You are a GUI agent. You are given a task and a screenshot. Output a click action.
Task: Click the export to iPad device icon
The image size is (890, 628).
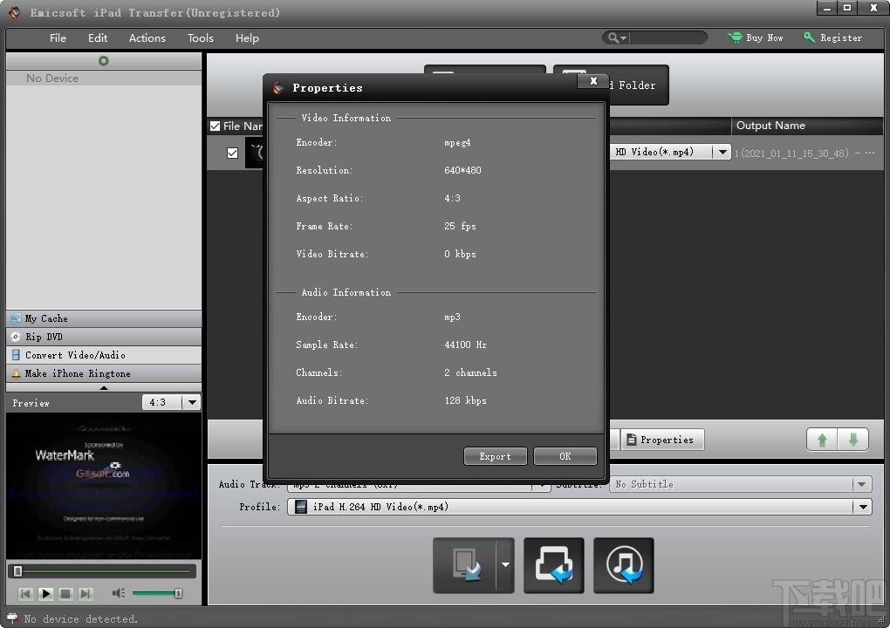click(x=465, y=565)
